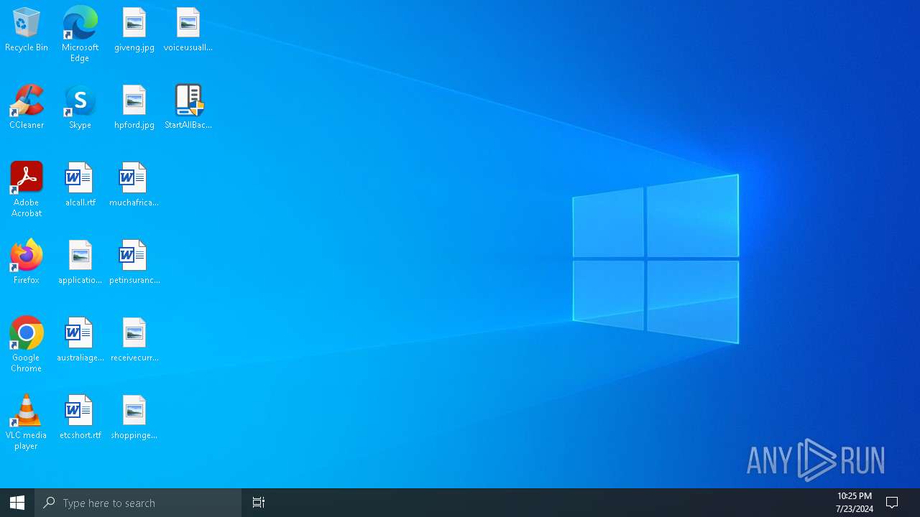Open the Windows Start menu

tap(17, 503)
